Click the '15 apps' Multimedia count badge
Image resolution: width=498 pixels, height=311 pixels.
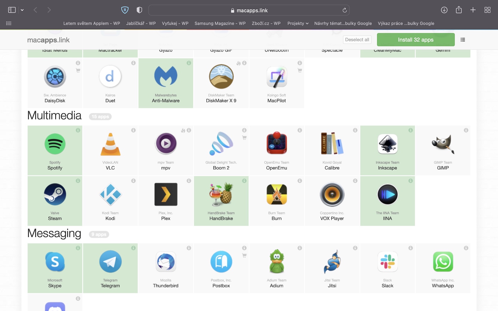click(100, 117)
